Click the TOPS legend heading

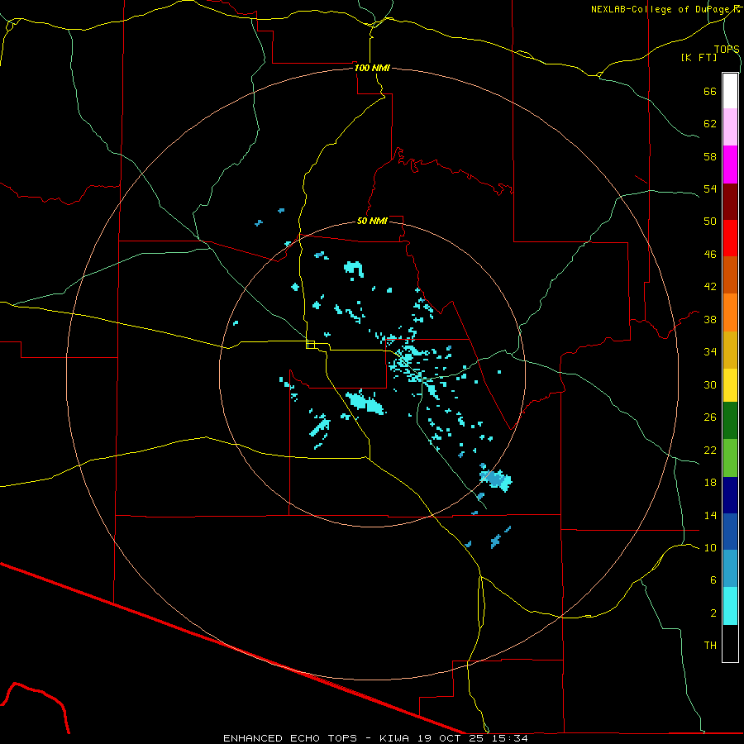[727, 49]
